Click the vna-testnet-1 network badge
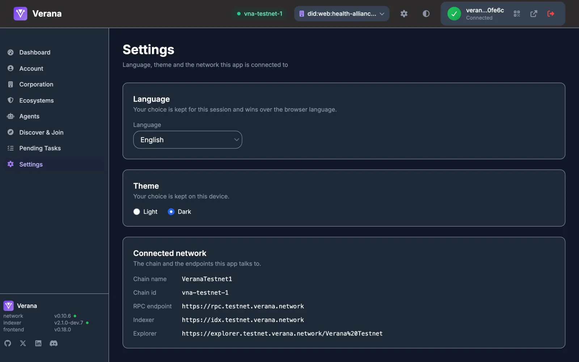Screen dimensions: 579x362 [x=260, y=14]
